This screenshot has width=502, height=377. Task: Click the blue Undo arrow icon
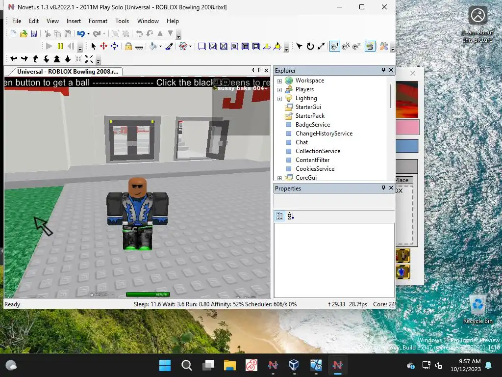pos(81,34)
